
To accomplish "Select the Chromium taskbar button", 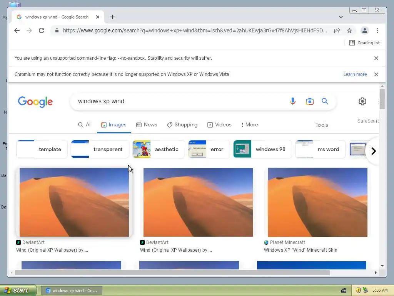I will pyautogui.click(x=71, y=291).
